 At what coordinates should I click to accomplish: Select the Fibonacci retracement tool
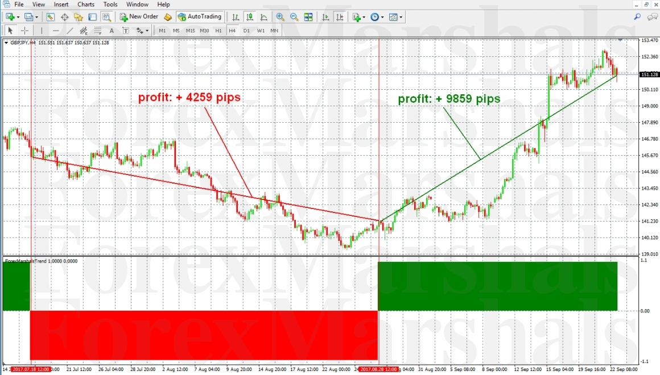coord(98,30)
